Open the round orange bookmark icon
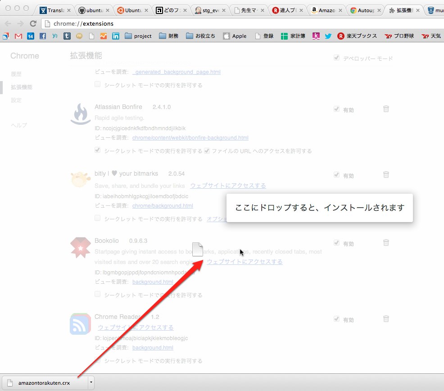This screenshot has height=391, width=444. click(79, 36)
